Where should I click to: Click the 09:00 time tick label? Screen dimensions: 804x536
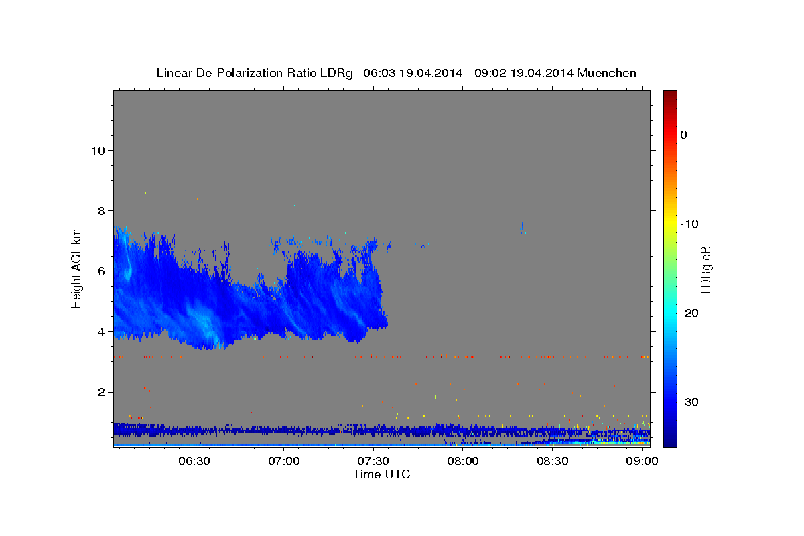(x=642, y=462)
